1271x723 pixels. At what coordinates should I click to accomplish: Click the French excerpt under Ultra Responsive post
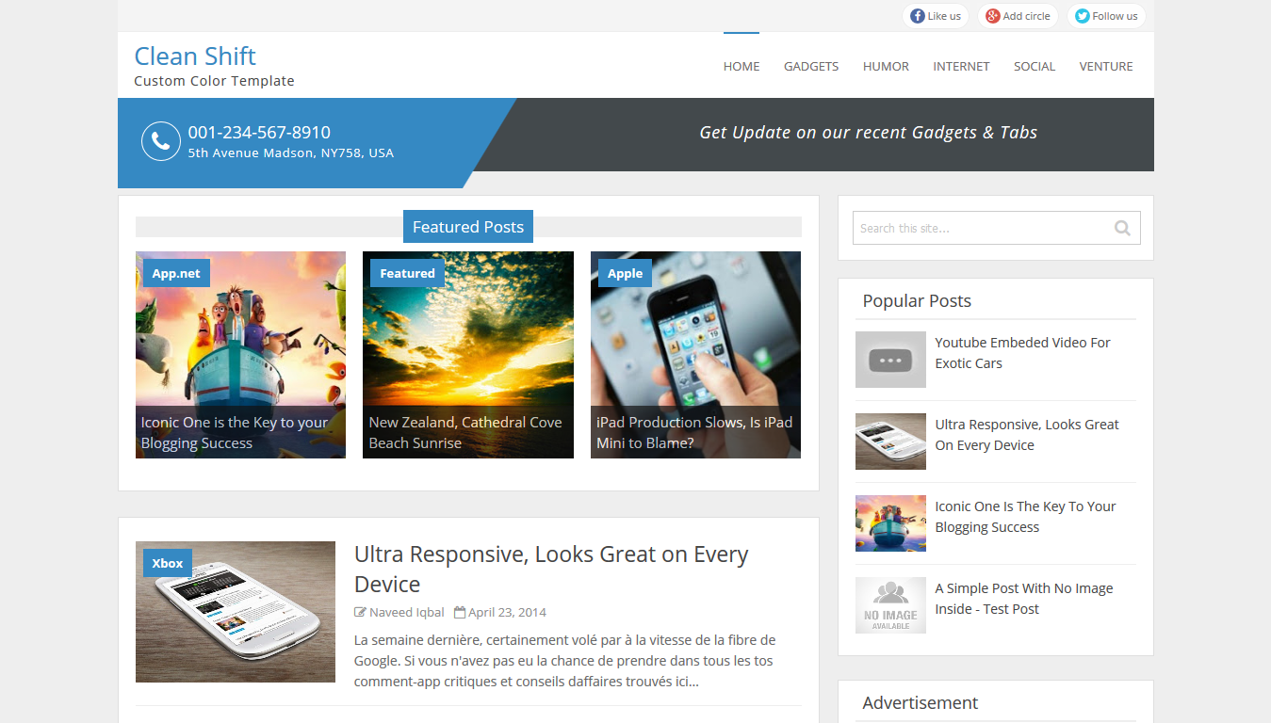564,661
